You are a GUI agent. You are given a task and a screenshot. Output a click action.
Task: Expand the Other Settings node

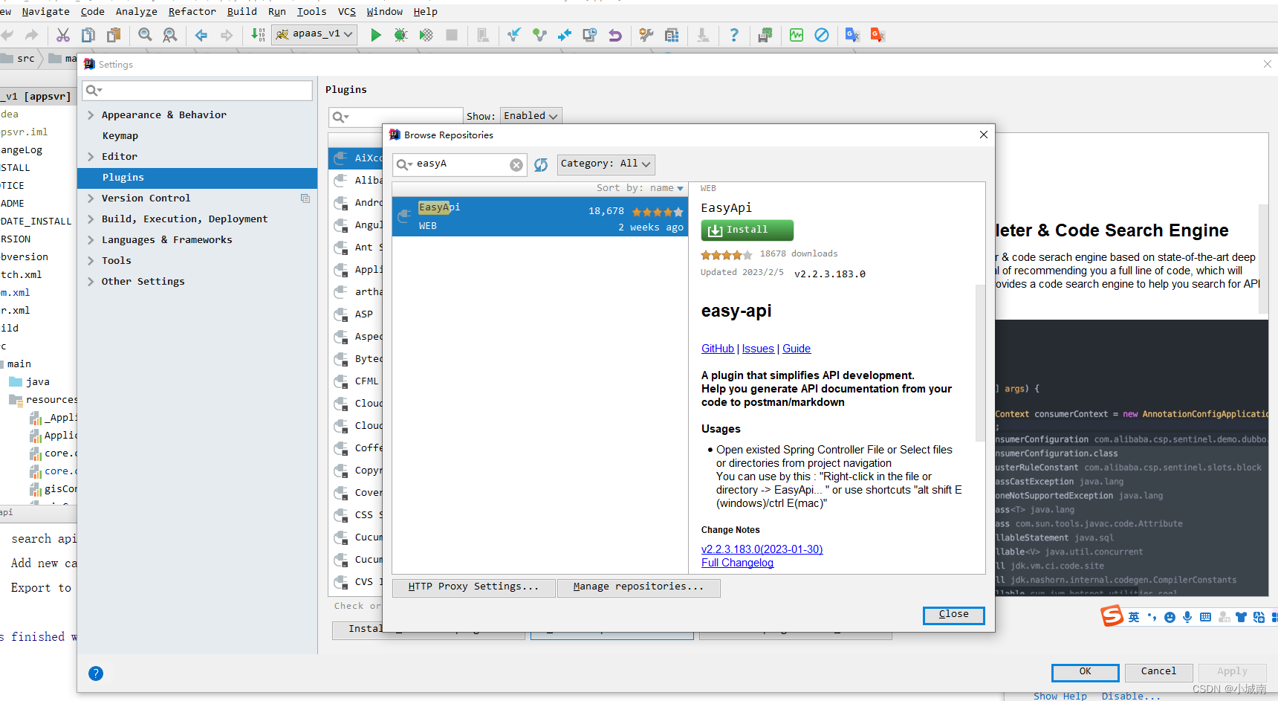coord(91,282)
